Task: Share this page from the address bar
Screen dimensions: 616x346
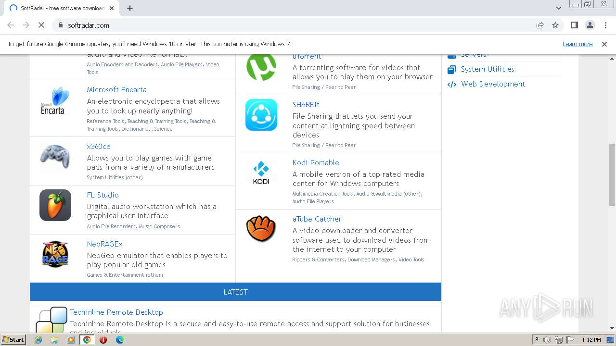Action: [x=540, y=25]
